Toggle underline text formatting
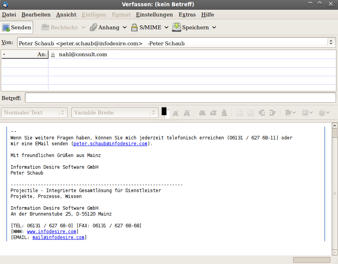Image resolution: width=338 pixels, height=264 pixels. click(224, 112)
